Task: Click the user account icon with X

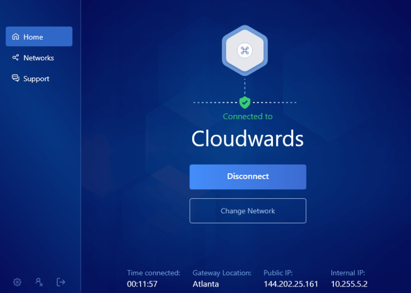Action: point(39,282)
